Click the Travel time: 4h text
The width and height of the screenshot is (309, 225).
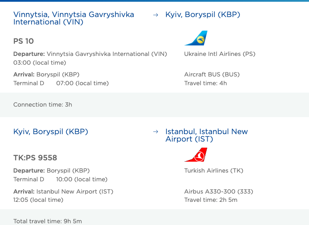point(205,83)
